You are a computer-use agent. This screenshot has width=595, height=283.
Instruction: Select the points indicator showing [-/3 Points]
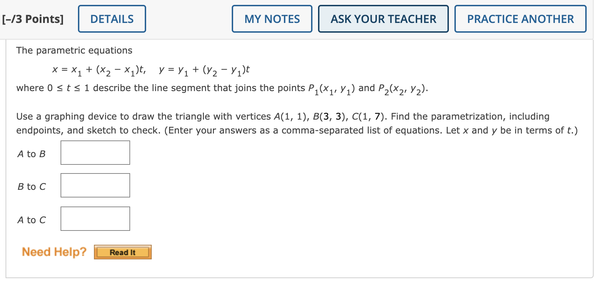[x=33, y=19]
